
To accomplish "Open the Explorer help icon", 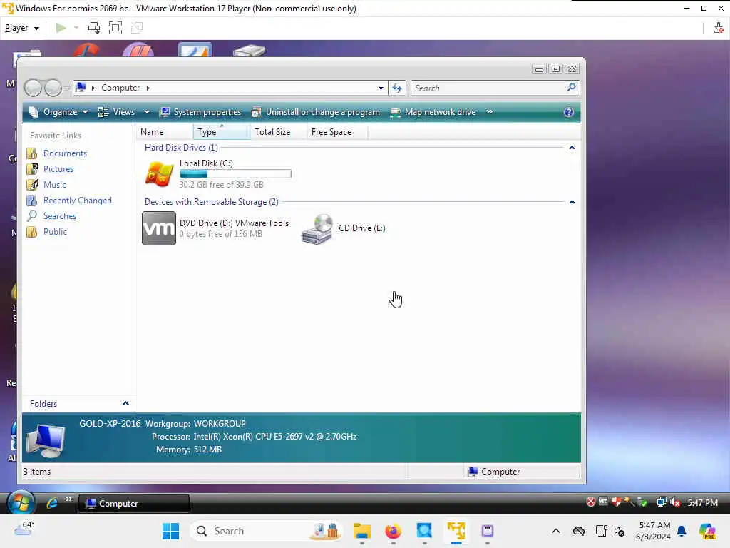I will 568,112.
